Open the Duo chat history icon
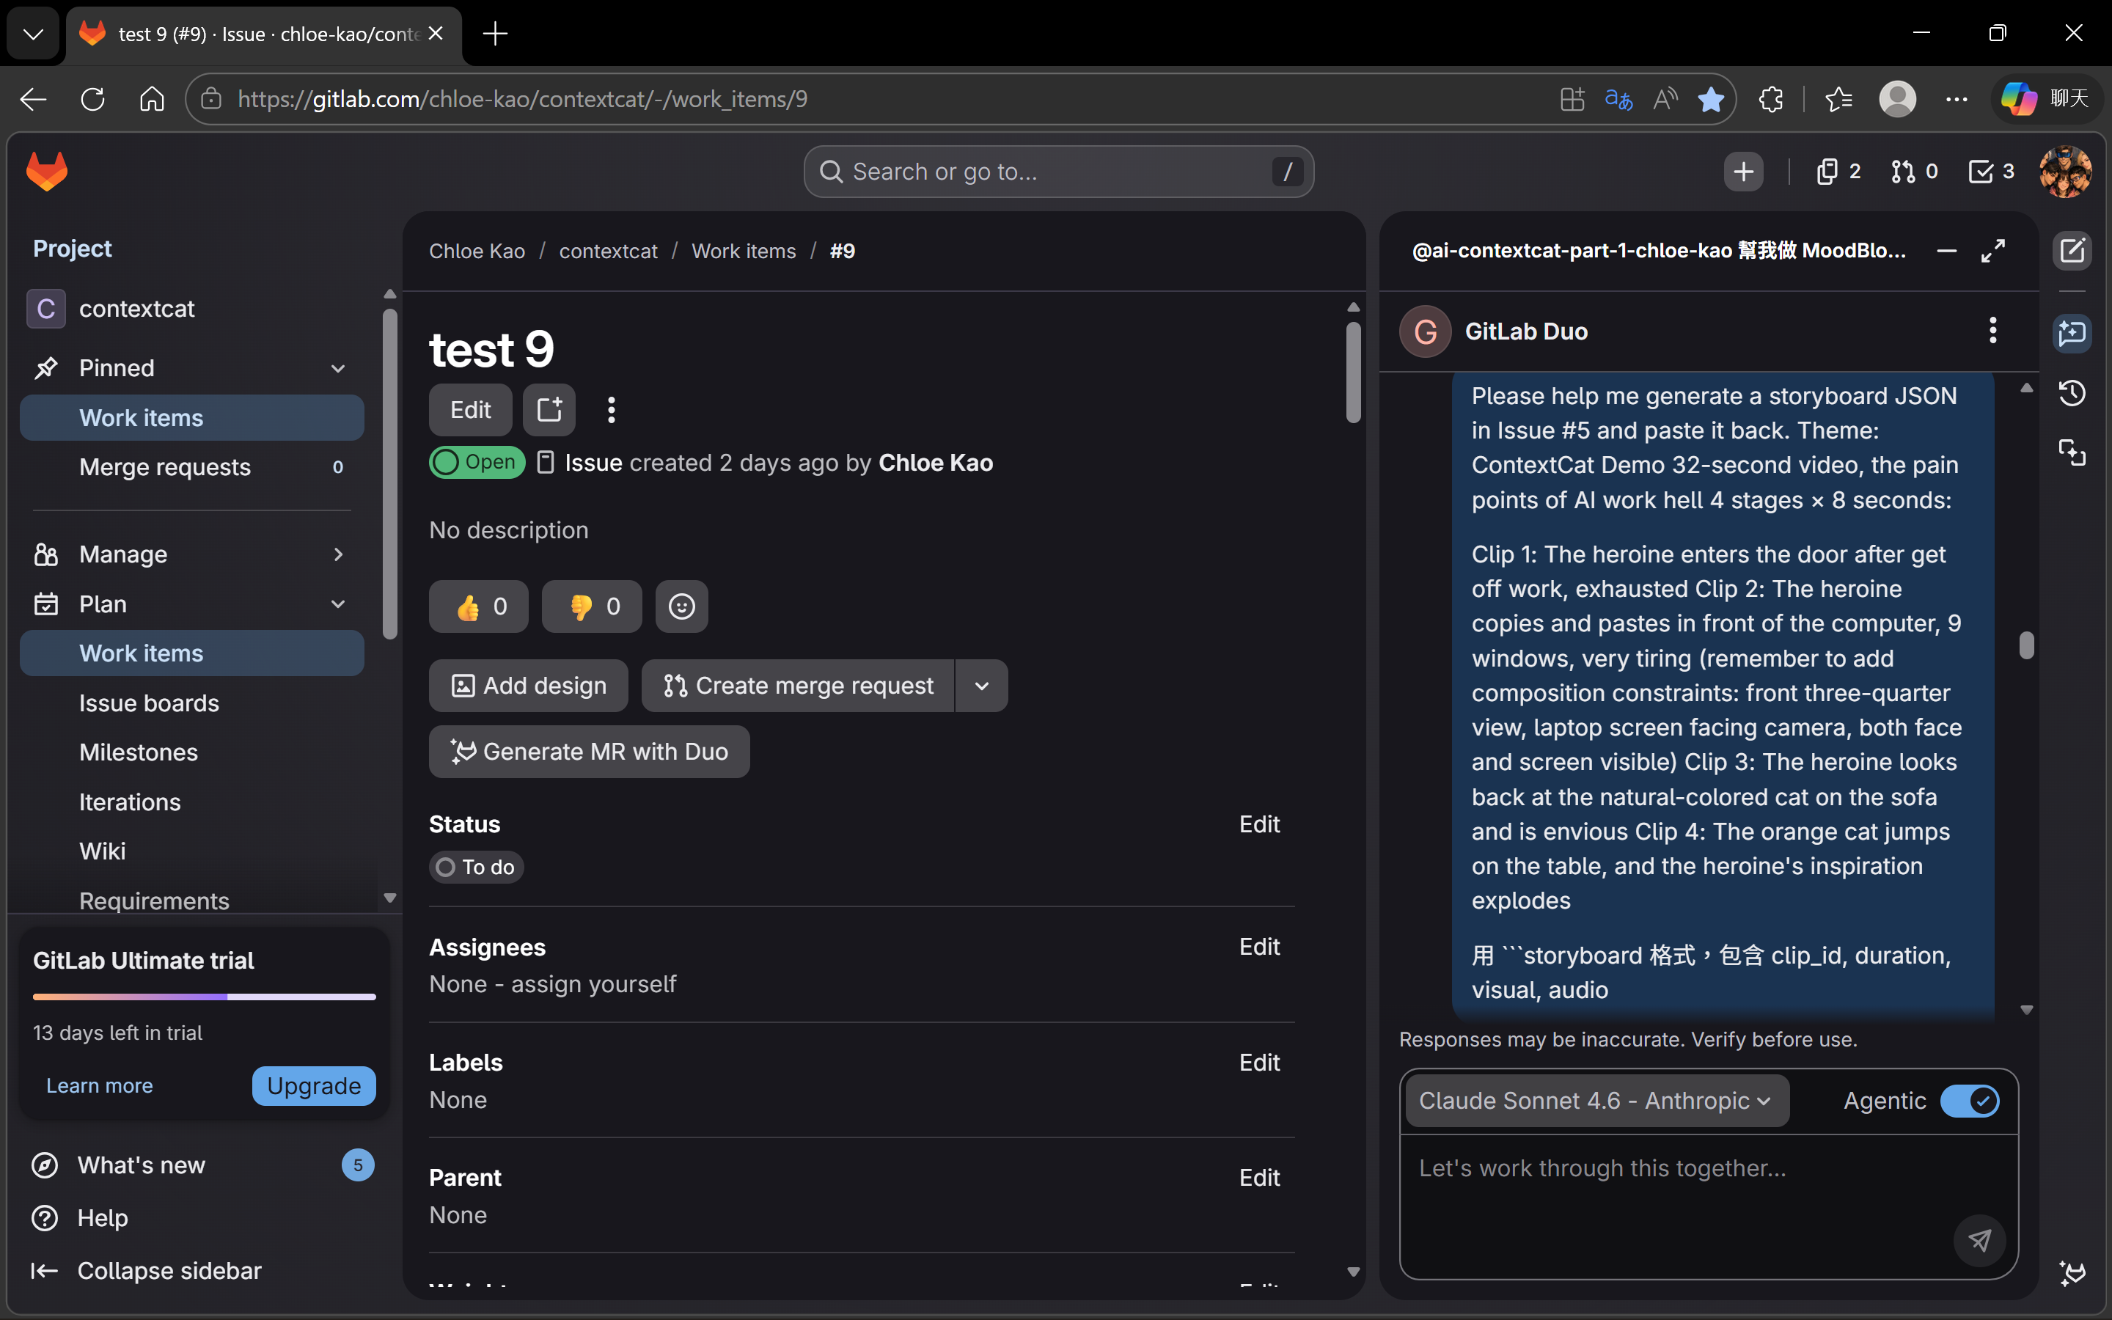This screenshot has height=1320, width=2112. click(2072, 393)
